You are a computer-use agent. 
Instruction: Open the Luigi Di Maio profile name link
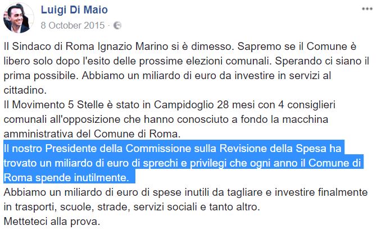[74, 10]
